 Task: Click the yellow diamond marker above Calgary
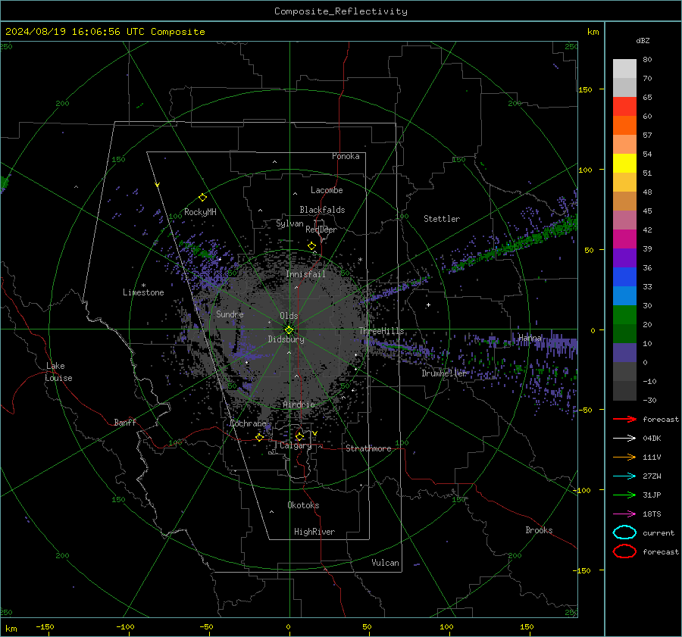click(x=299, y=436)
